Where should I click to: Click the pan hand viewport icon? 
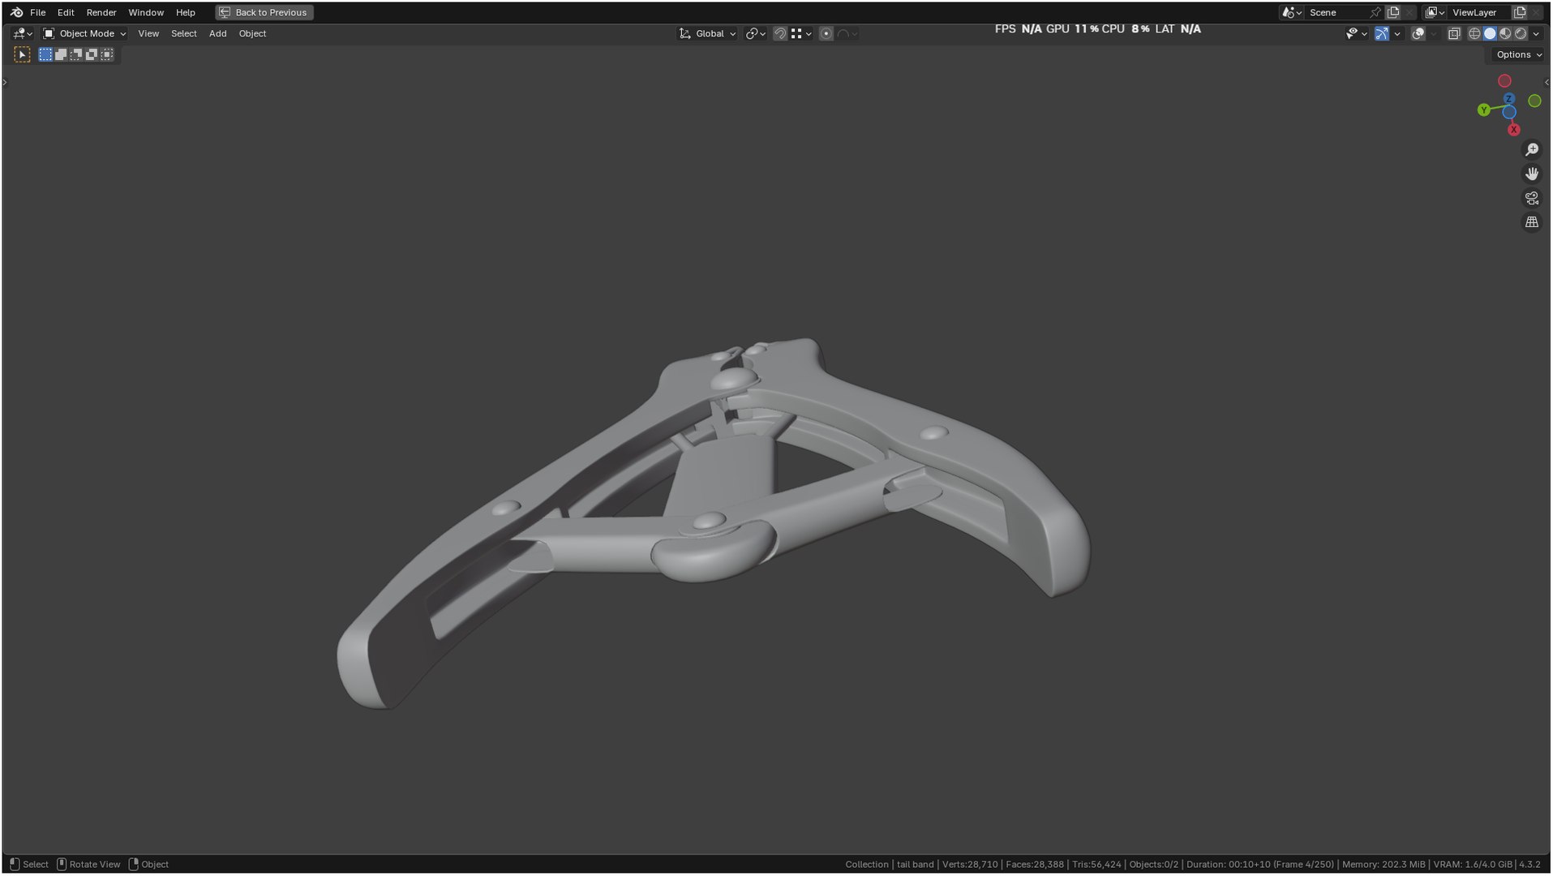click(x=1532, y=174)
